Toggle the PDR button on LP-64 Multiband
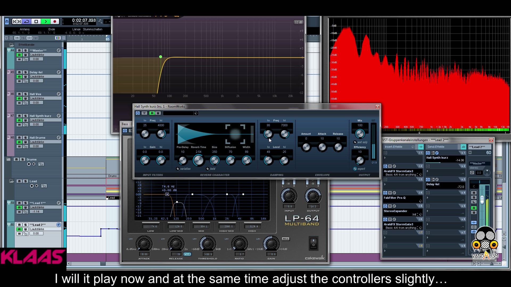The width and height of the screenshot is (511, 287). pyautogui.click(x=187, y=254)
